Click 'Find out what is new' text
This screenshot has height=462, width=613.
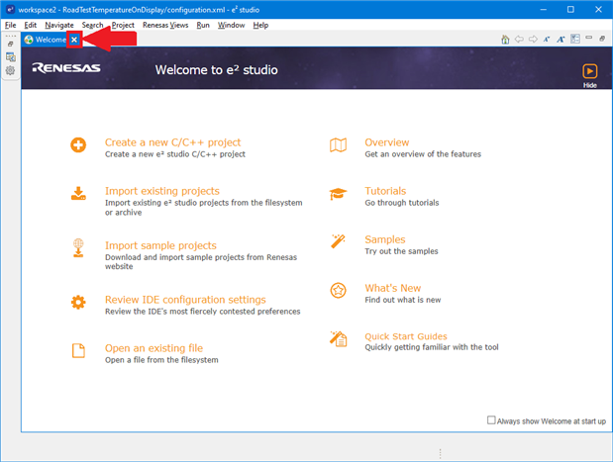coord(403,300)
